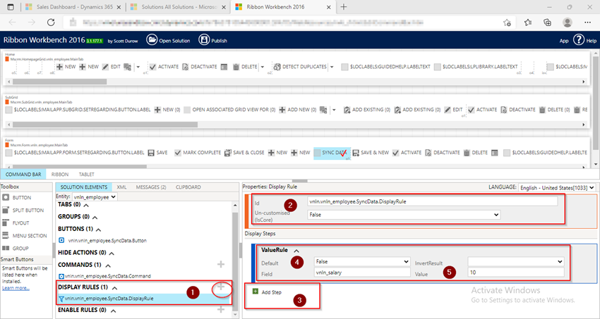The image size is (600, 319).
Task: Open the Clipboard tab
Action: pos(188,187)
